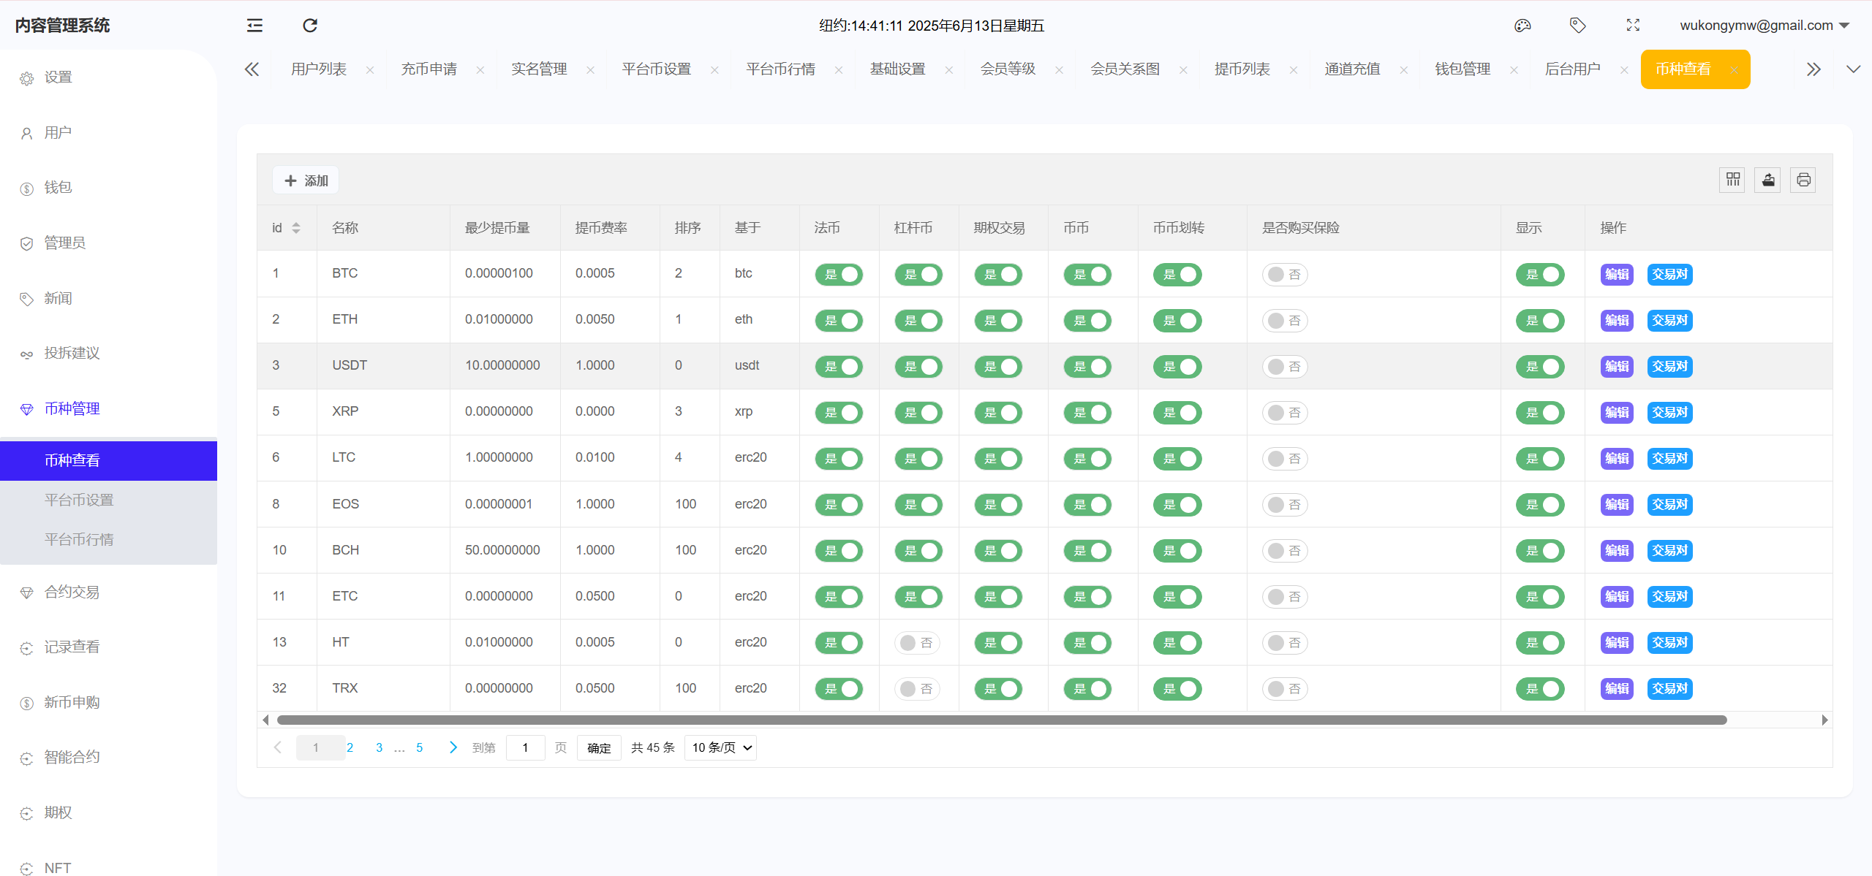Viewport: 1872px width, 876px height.
Task: Click the export table icon
Action: pos(1768,180)
